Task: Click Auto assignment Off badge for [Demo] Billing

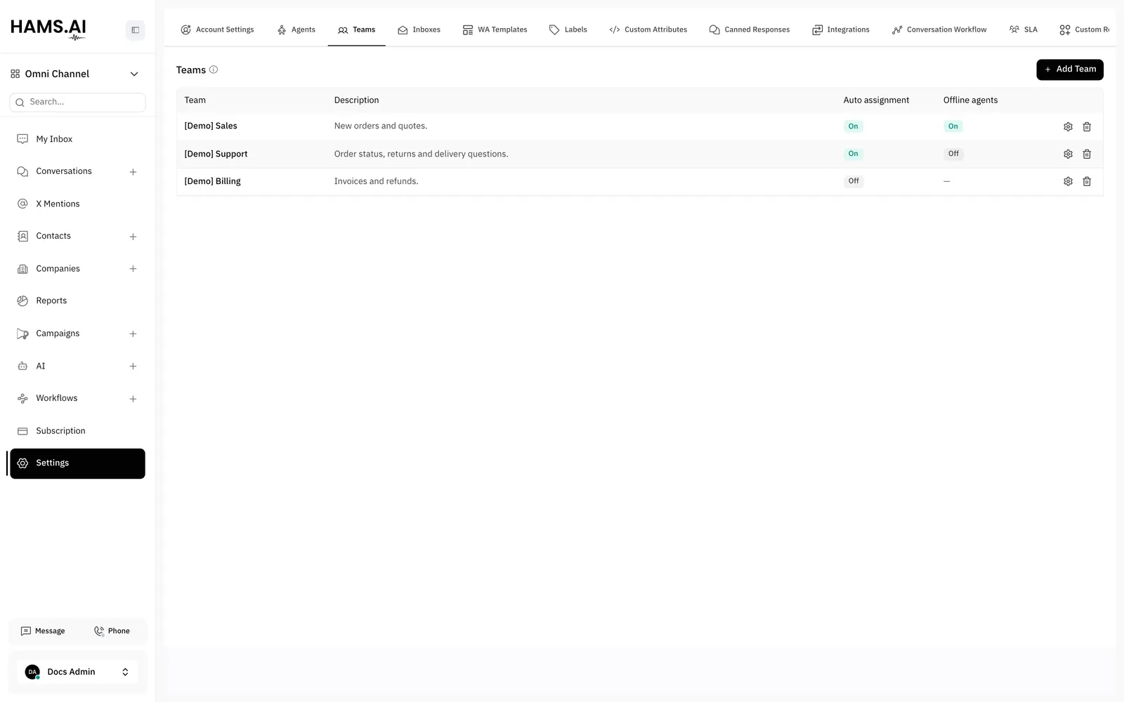Action: pos(854,181)
